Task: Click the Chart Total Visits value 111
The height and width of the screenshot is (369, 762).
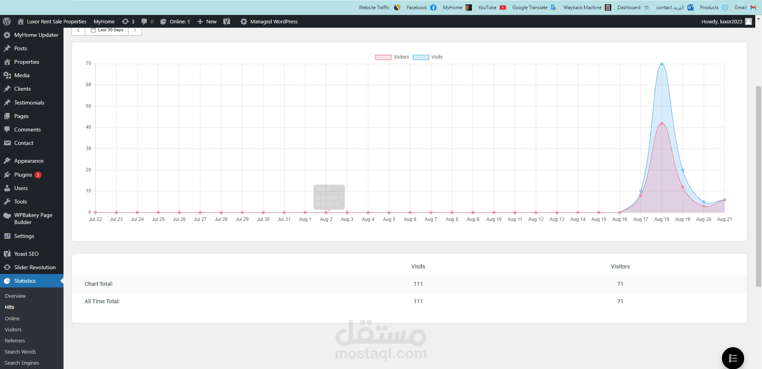Action: pos(418,284)
